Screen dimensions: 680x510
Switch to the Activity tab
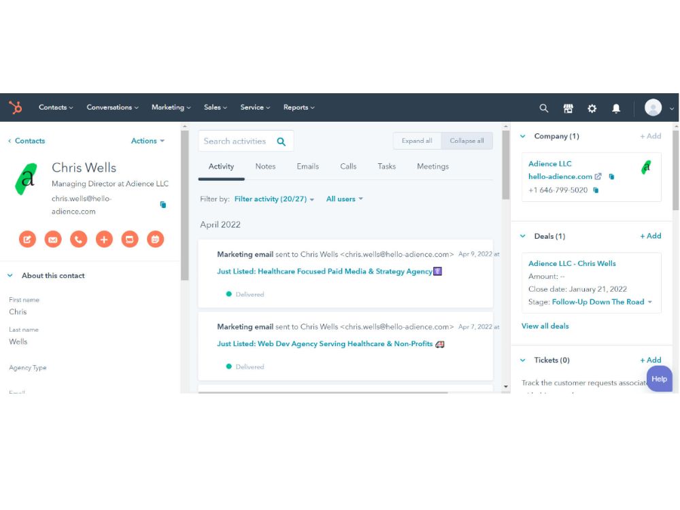click(x=221, y=167)
